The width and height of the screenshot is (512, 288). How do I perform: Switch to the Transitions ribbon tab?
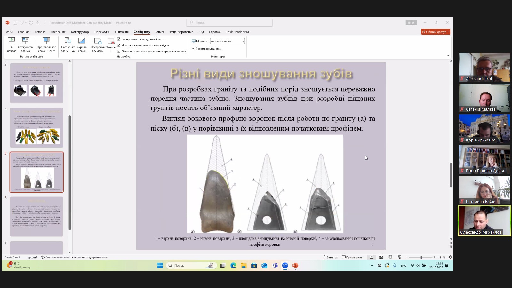click(101, 32)
